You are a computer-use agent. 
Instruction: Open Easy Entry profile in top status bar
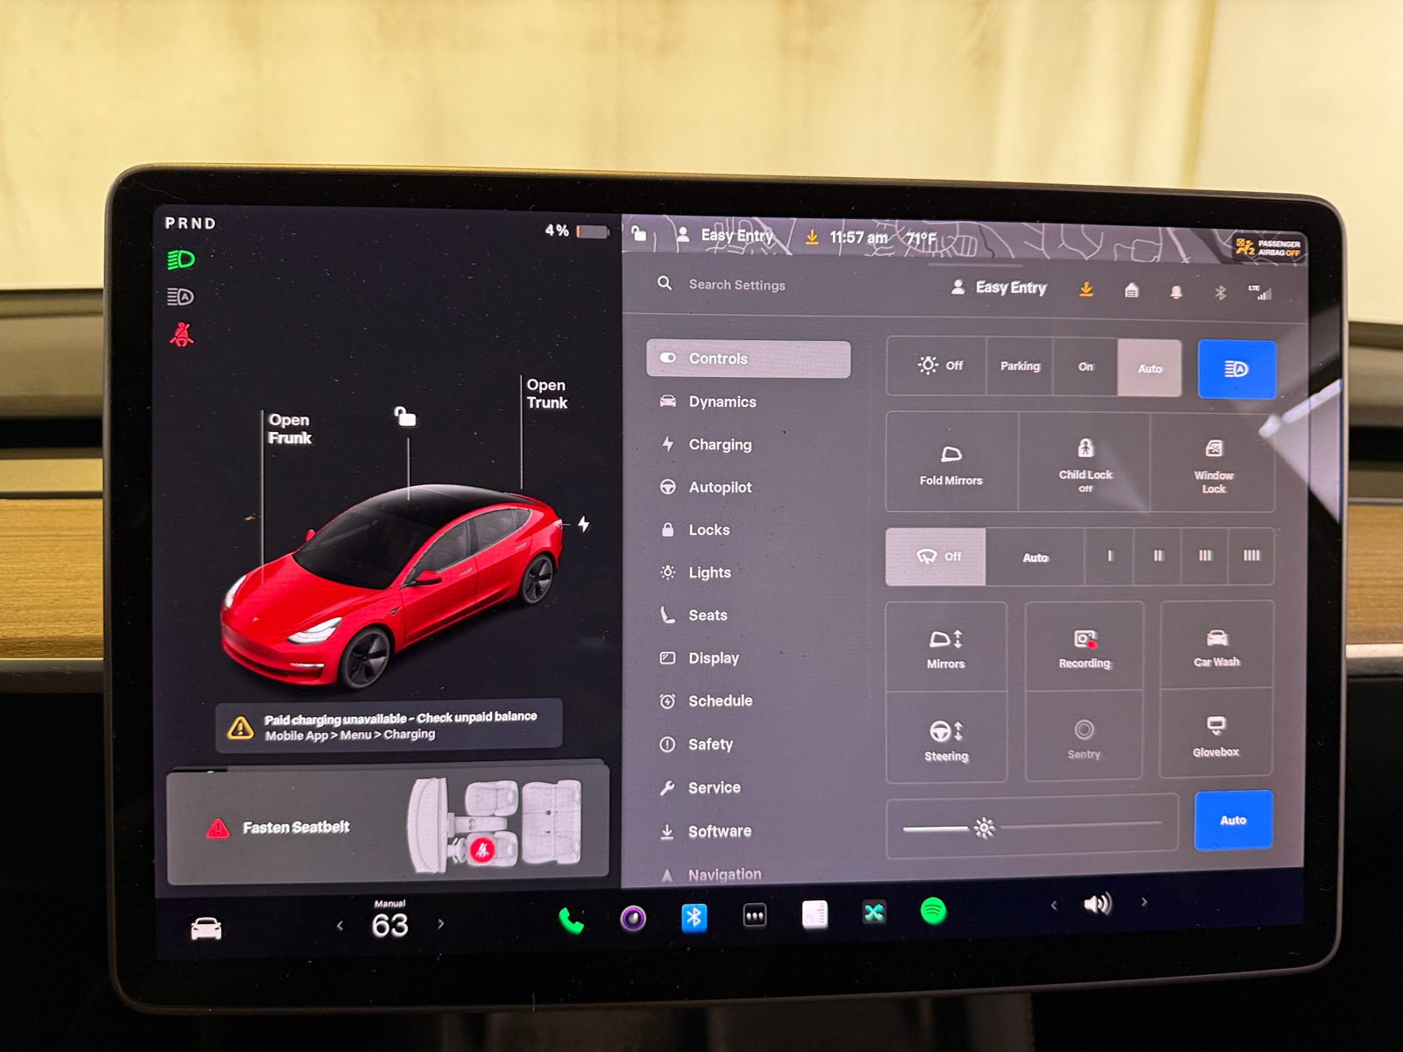724,235
